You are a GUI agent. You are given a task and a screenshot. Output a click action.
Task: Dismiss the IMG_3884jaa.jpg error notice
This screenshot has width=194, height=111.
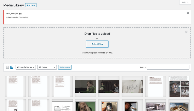click(188, 13)
